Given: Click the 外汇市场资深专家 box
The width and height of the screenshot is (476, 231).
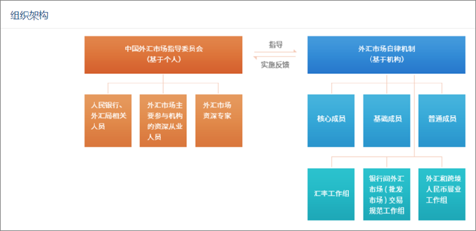Looking at the screenshot, I should pyautogui.click(x=219, y=121).
